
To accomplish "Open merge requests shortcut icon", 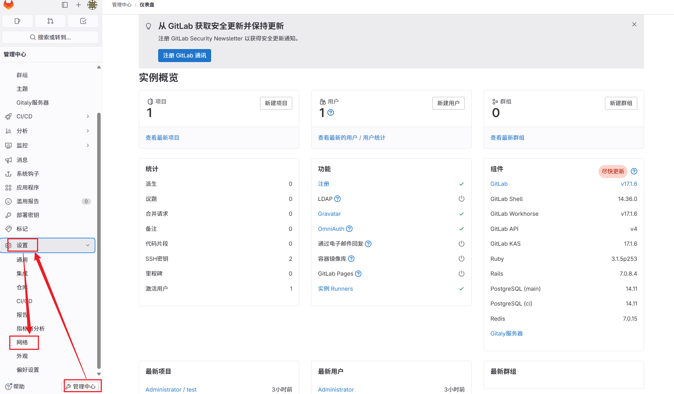I will pos(50,21).
